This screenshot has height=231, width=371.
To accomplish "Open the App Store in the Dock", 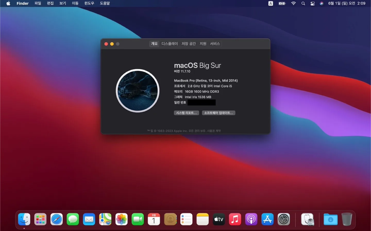I will 268,219.
